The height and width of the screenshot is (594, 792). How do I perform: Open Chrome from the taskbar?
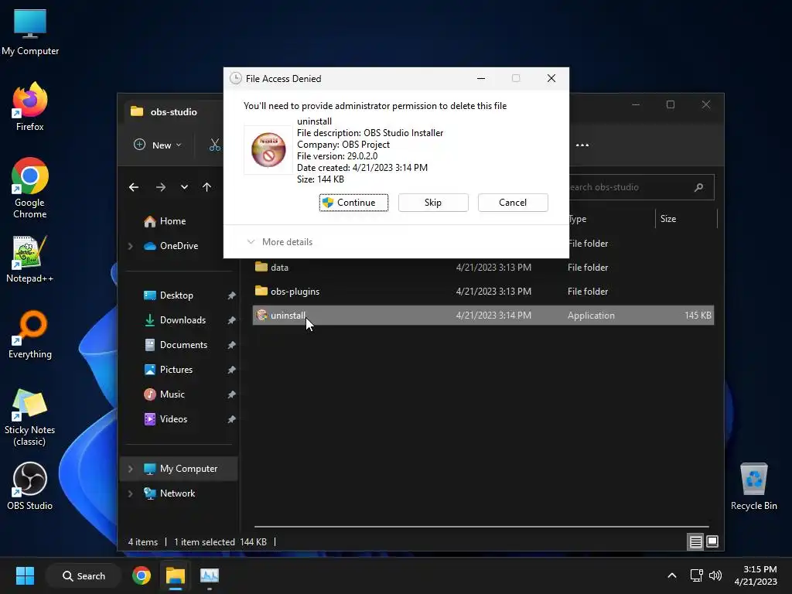pos(142,575)
